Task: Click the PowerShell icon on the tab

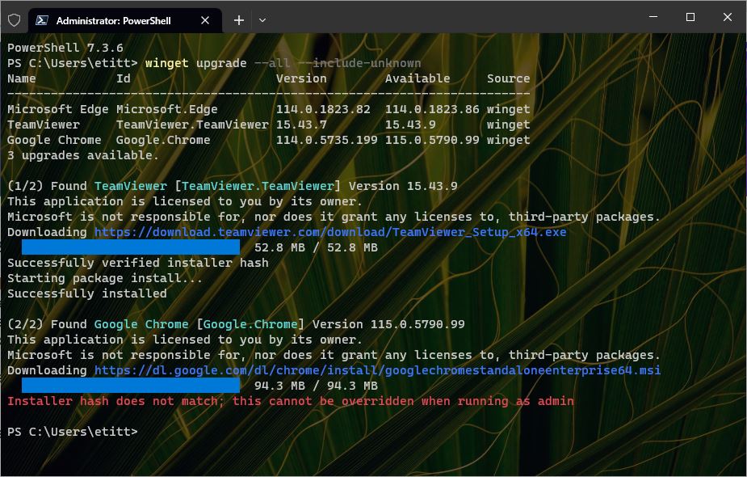Action: pyautogui.click(x=42, y=20)
